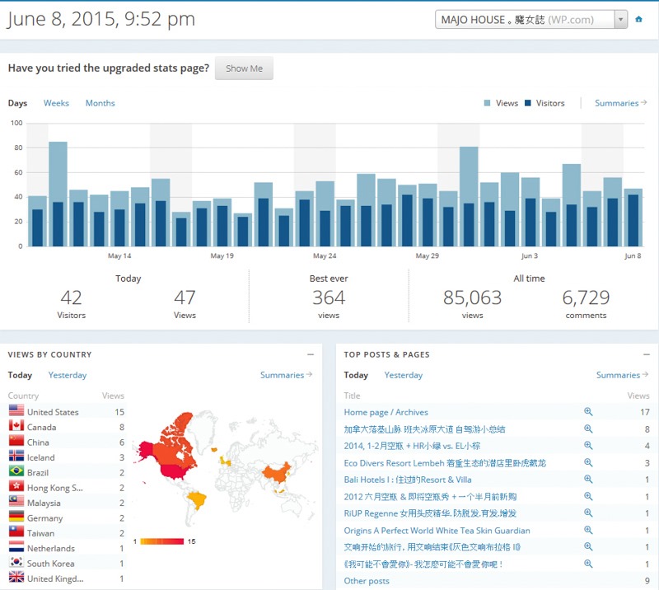Click magnifier icon for Bali Hotels post
659x590 pixels.
coord(588,480)
